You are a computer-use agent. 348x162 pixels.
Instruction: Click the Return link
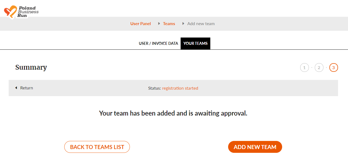26,88
